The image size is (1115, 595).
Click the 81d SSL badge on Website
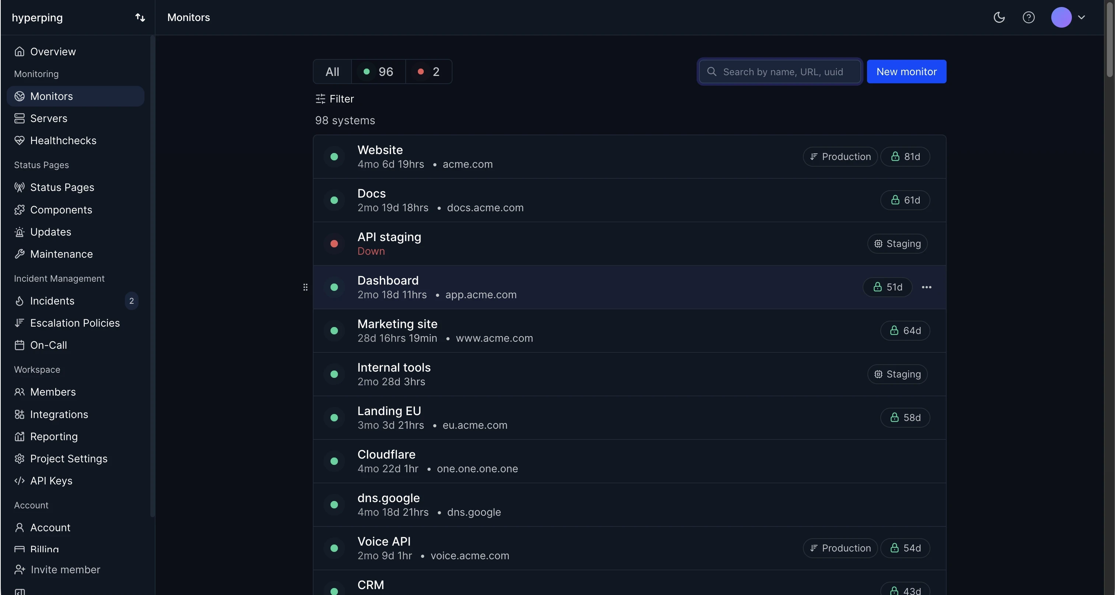click(x=905, y=156)
